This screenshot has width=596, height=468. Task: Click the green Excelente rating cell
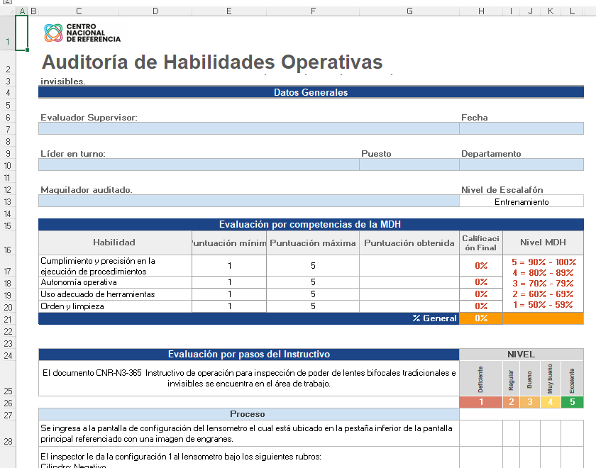point(571,401)
